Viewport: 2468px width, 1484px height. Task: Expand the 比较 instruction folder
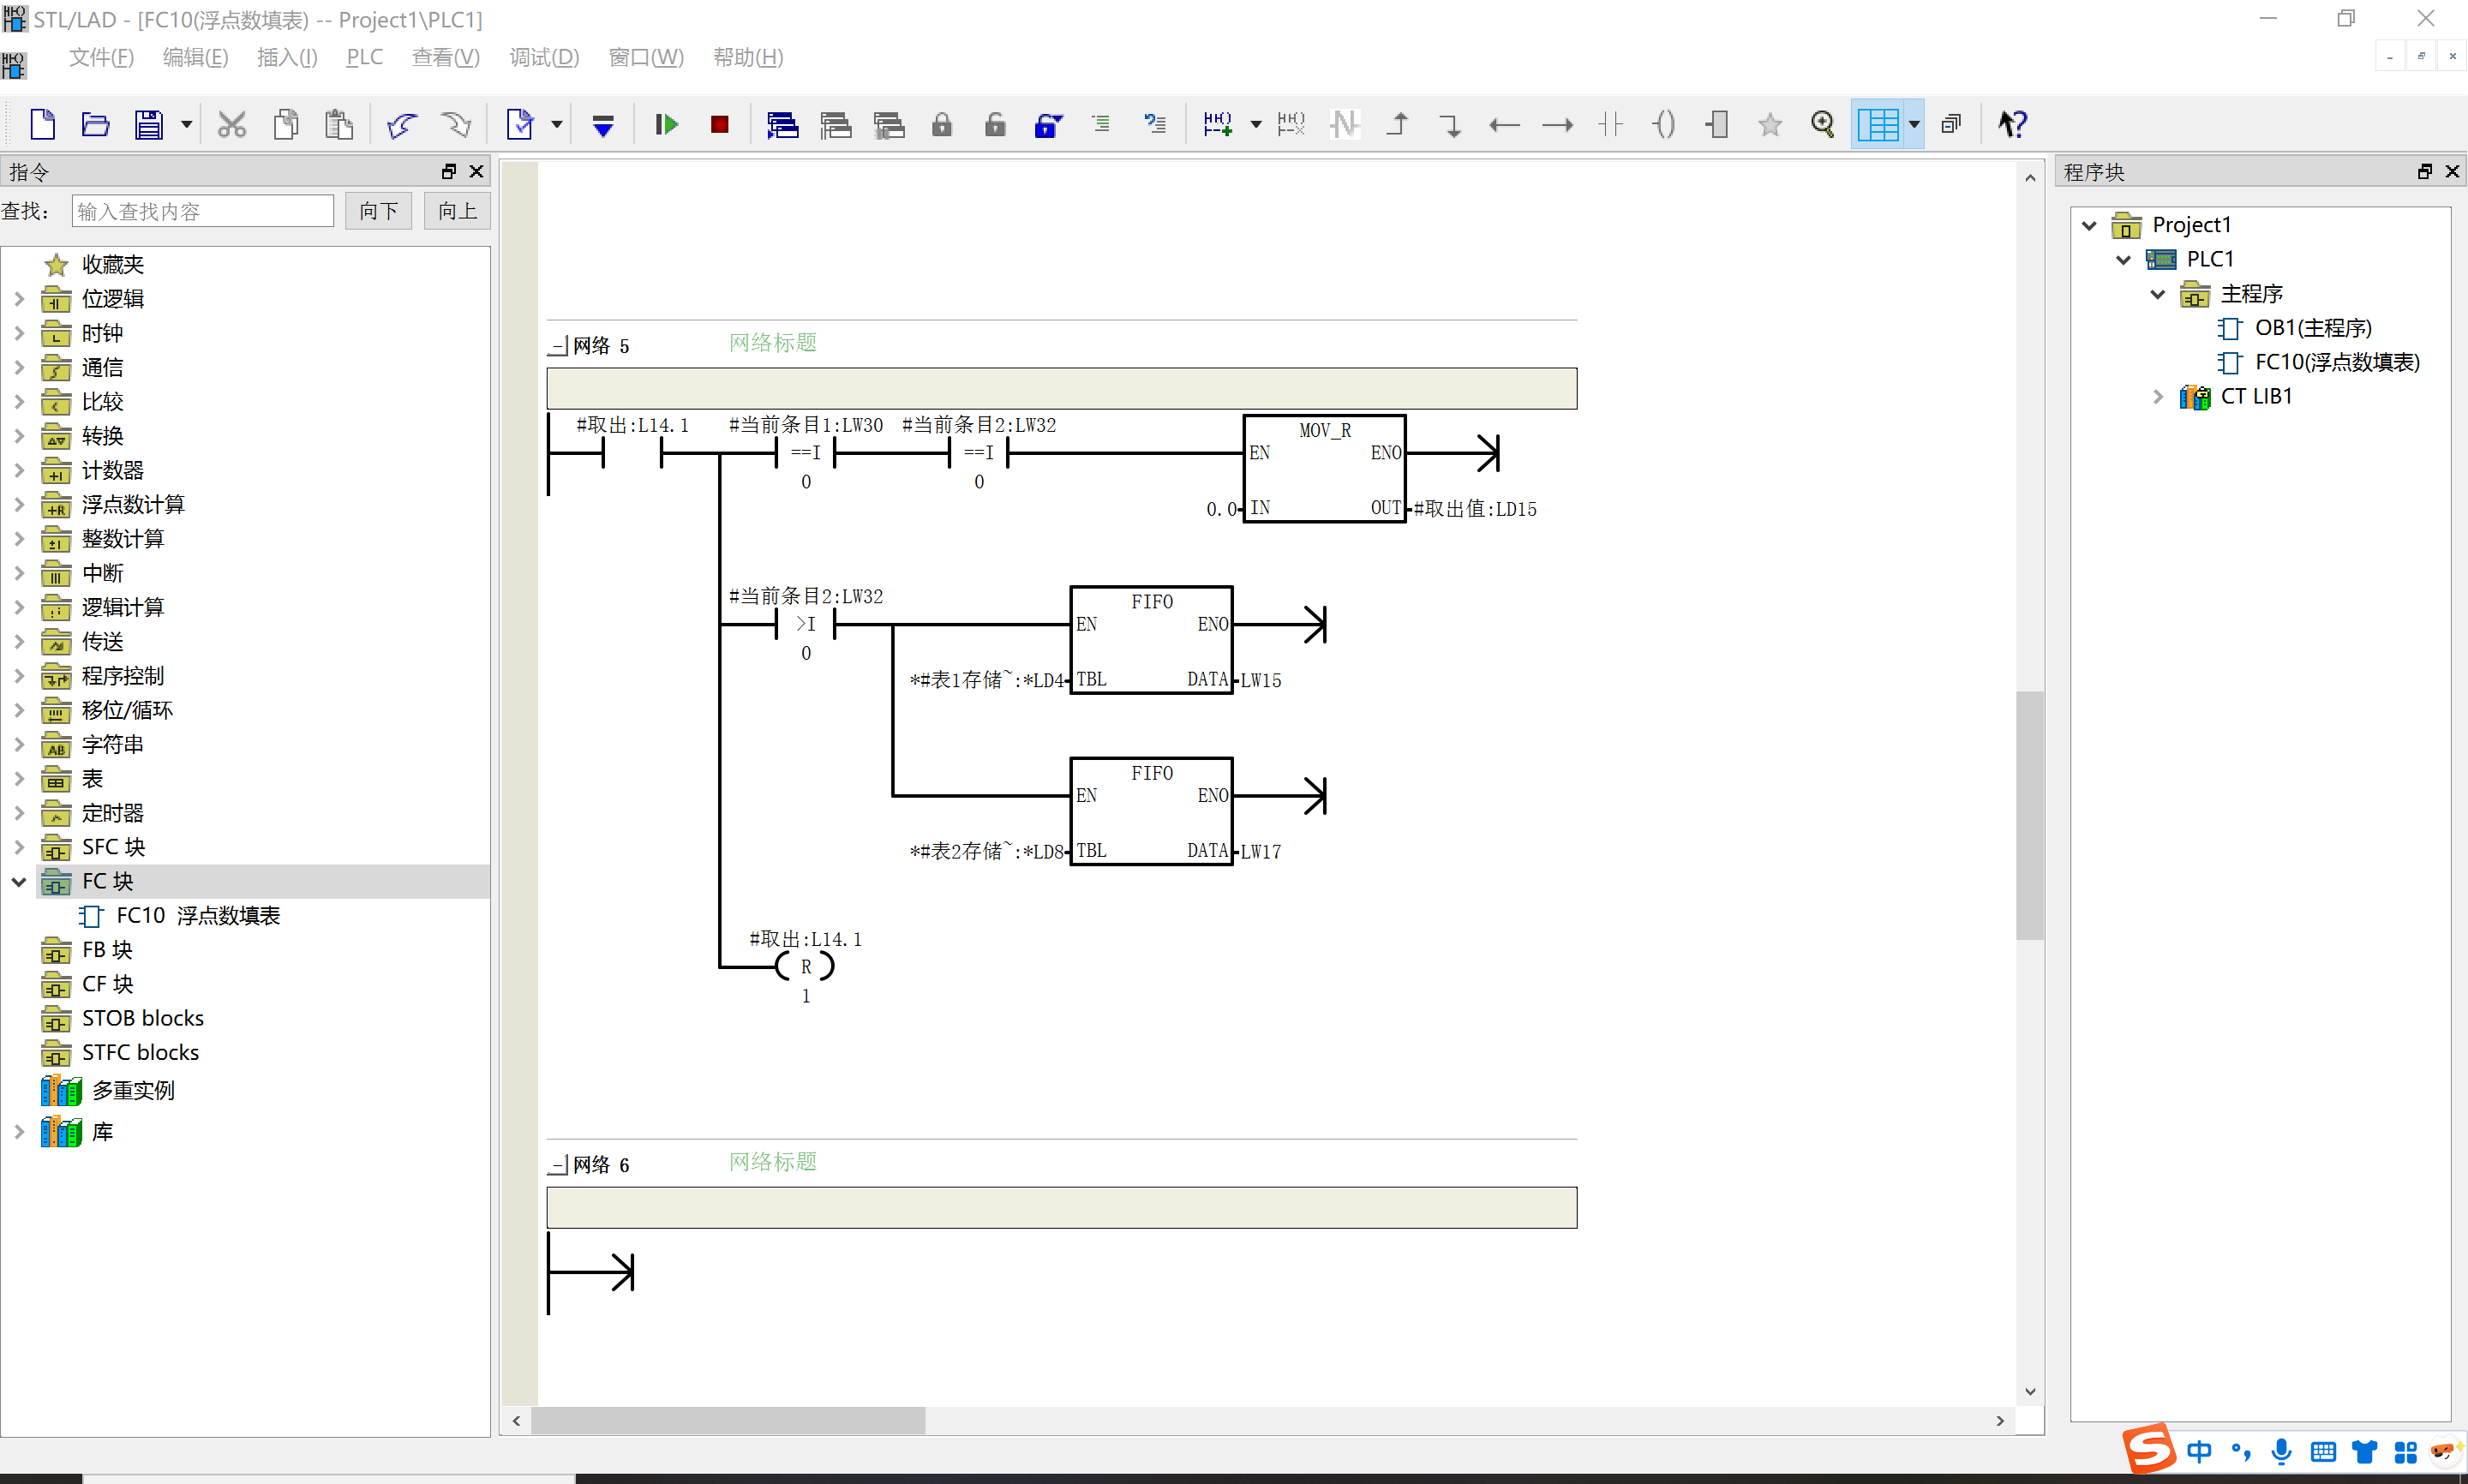click(19, 401)
